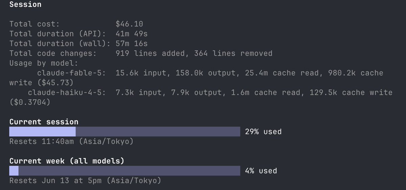
Task: Click the 4% used label
Action: [x=261, y=171]
